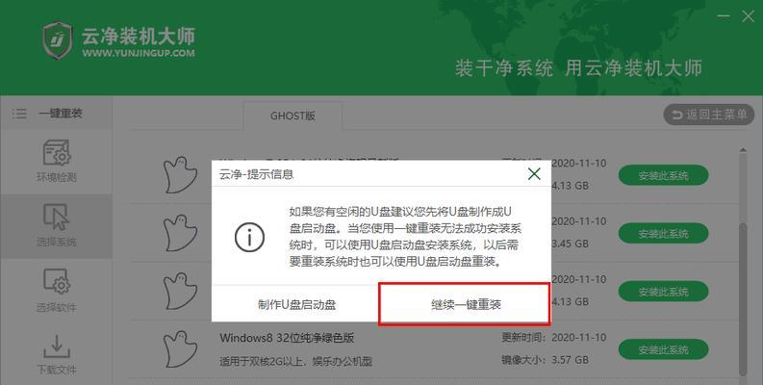Viewport: 763px width, 385px height.
Task: Click the 继续一键重装 button in dialog
Action: [465, 305]
